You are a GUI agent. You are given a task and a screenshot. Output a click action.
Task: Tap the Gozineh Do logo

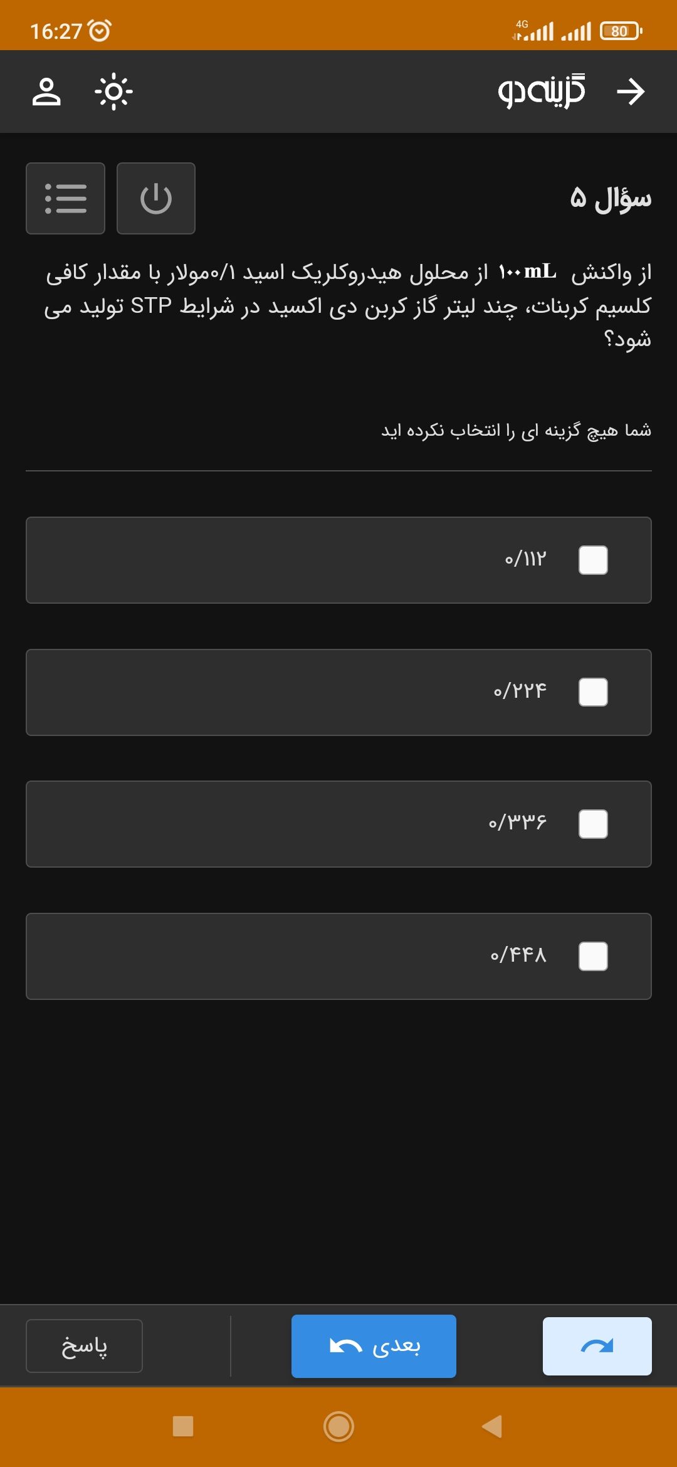click(x=542, y=92)
